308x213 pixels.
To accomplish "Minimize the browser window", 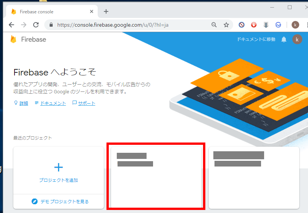I will 272,8.
